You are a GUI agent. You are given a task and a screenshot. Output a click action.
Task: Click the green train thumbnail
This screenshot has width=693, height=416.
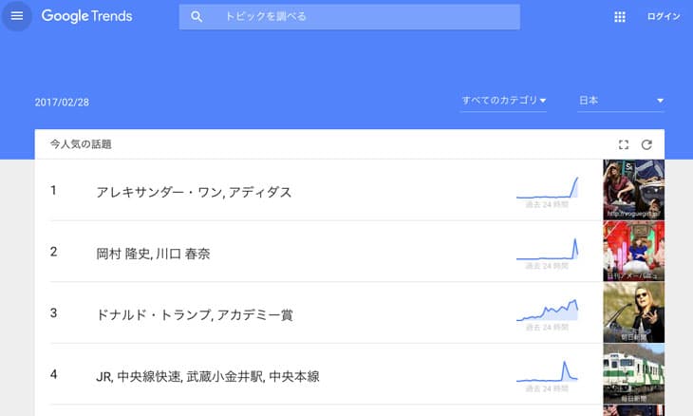click(633, 374)
